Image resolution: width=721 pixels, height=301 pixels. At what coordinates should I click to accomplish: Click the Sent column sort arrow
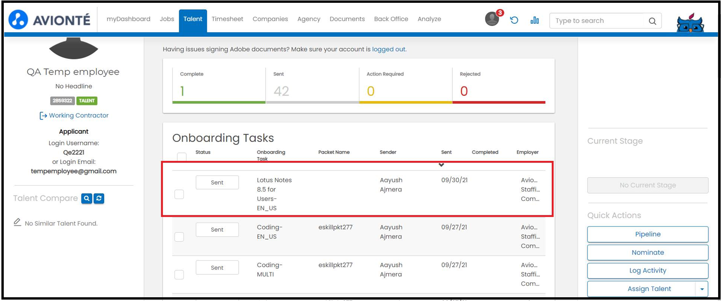click(441, 165)
